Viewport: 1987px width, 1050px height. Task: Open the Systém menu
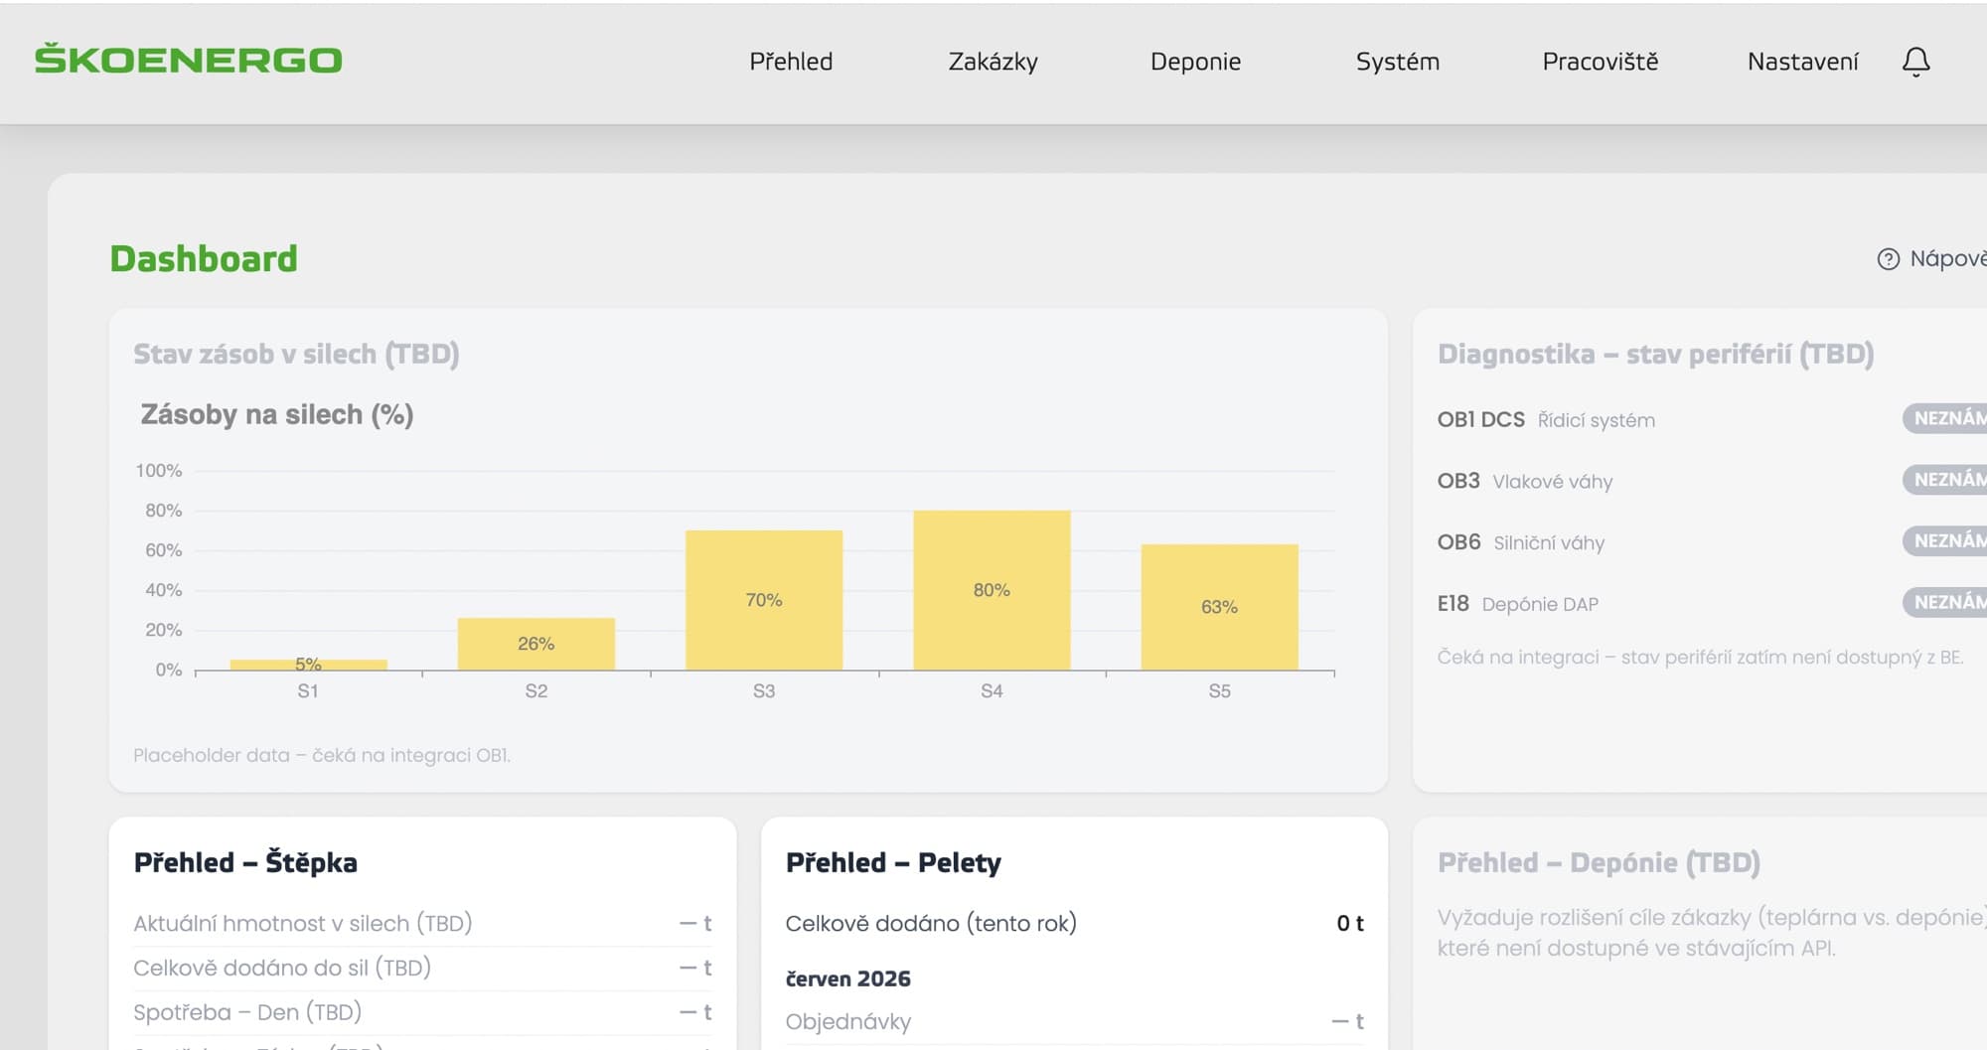click(1397, 62)
